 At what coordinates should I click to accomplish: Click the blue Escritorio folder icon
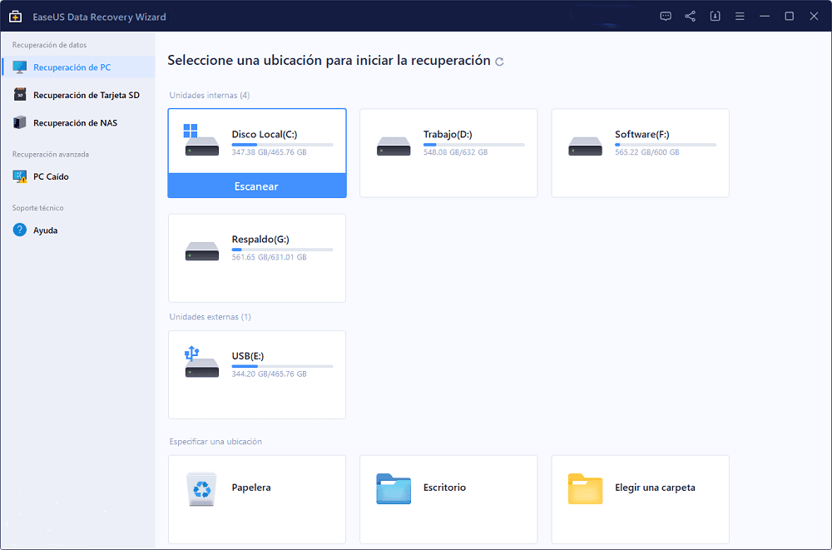(394, 489)
